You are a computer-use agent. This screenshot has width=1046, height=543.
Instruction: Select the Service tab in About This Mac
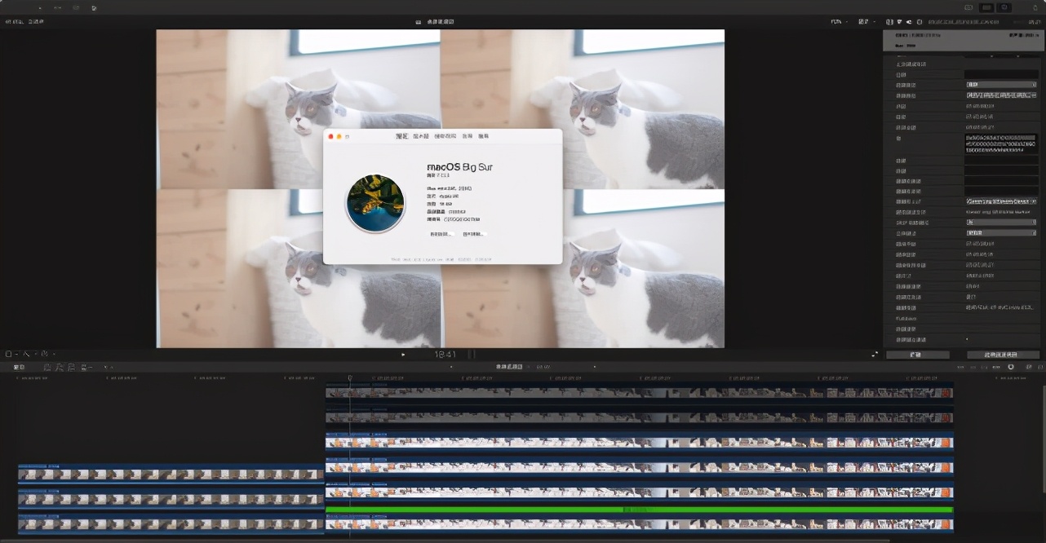click(x=484, y=136)
